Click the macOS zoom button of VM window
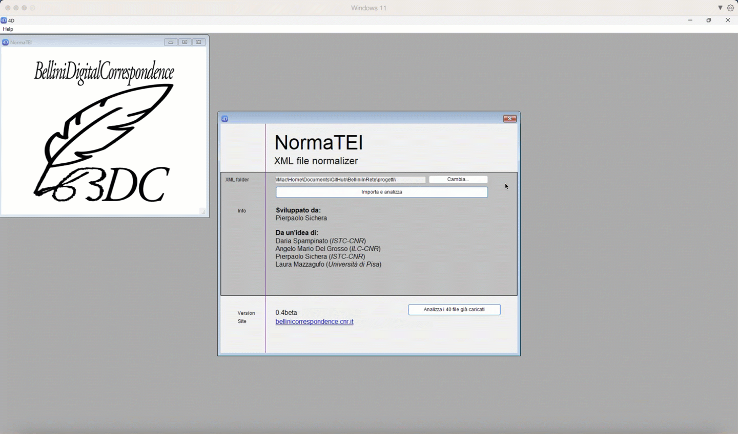Image resolution: width=738 pixels, height=434 pixels. tap(24, 8)
